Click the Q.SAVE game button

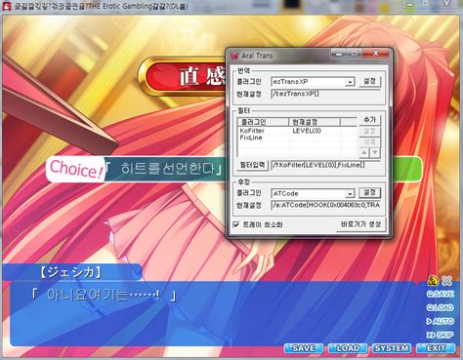[x=441, y=295]
